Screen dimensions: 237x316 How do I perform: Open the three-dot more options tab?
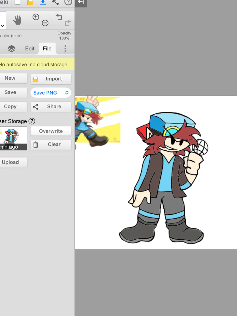click(65, 48)
